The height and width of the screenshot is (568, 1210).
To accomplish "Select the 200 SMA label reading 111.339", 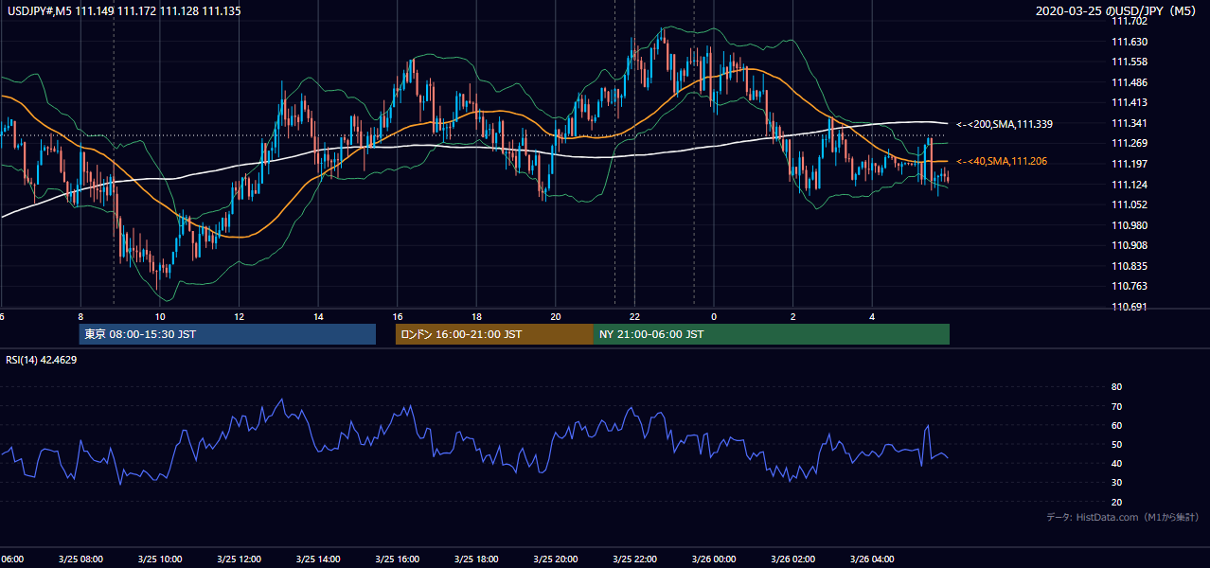I will tap(1005, 124).
